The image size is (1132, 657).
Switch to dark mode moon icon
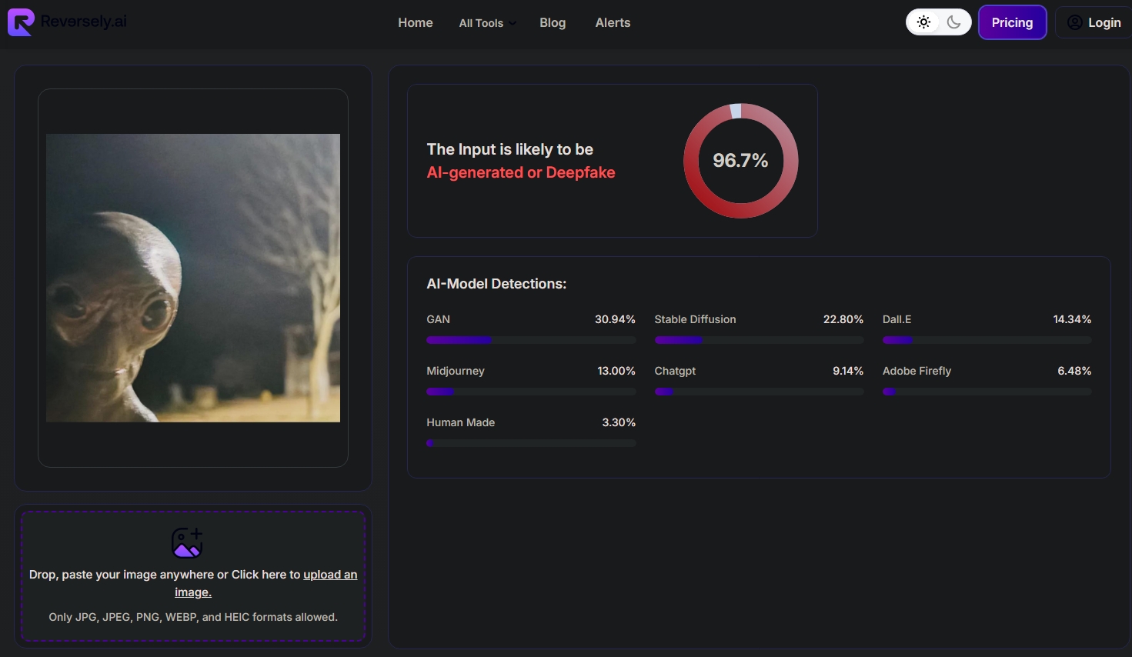tap(954, 22)
